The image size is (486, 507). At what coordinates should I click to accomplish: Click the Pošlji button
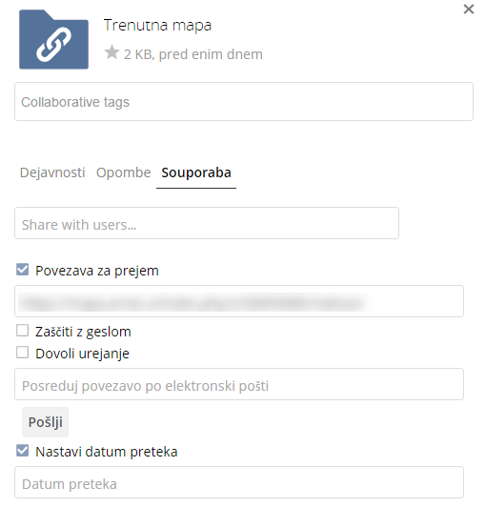pyautogui.click(x=46, y=422)
